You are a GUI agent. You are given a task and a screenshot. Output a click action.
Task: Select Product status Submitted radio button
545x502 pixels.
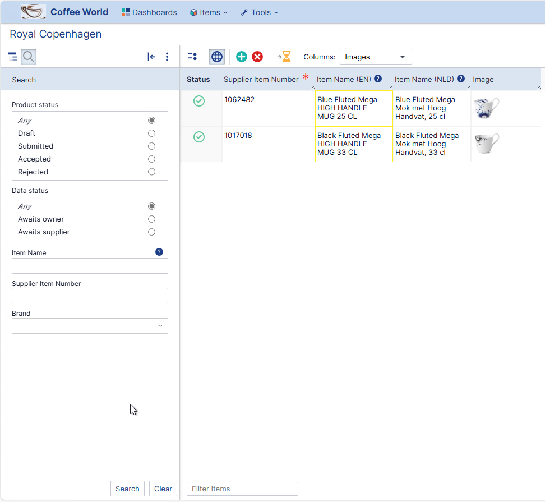click(x=151, y=146)
